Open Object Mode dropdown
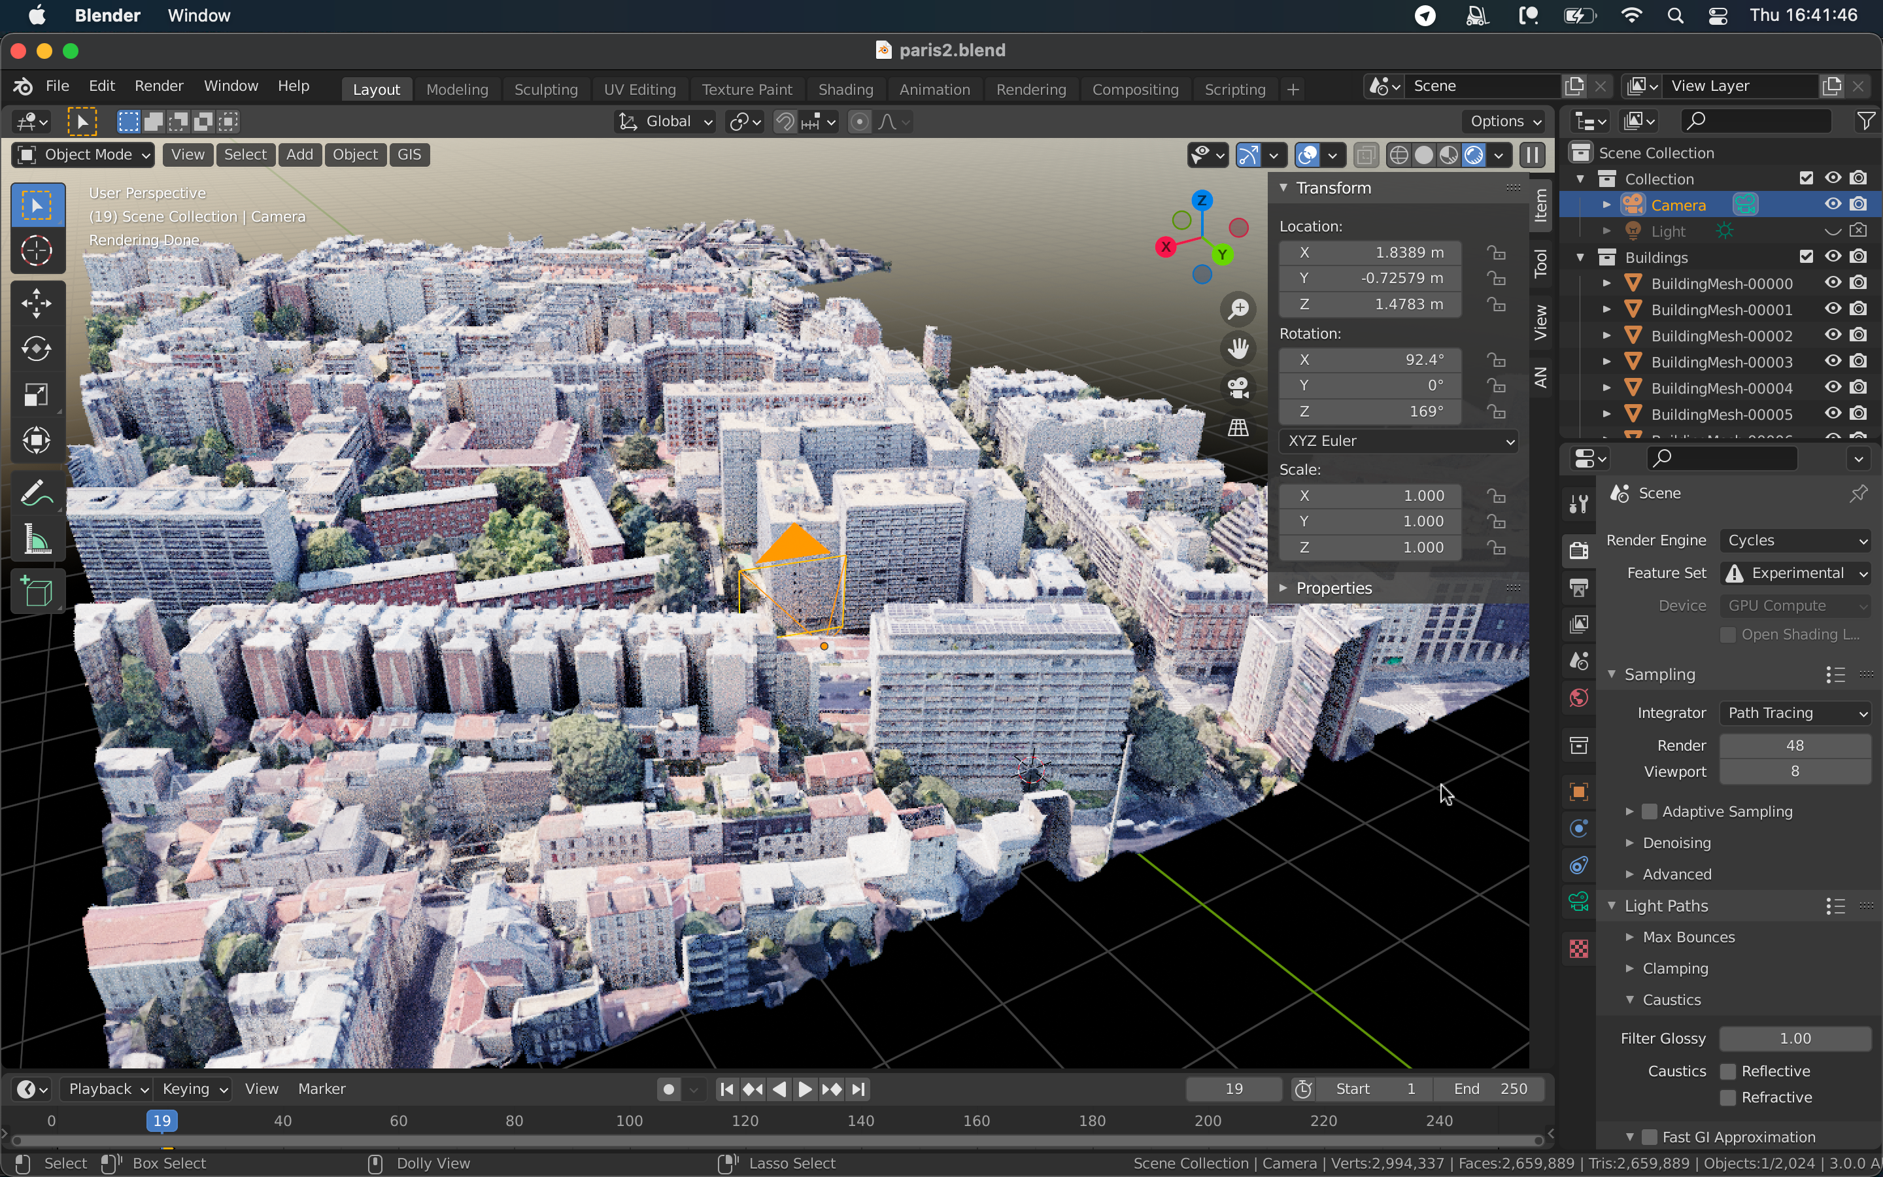The height and width of the screenshot is (1177, 1883). 82,154
